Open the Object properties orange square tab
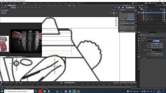The width and height of the screenshot is (166, 93). [x=139, y=54]
